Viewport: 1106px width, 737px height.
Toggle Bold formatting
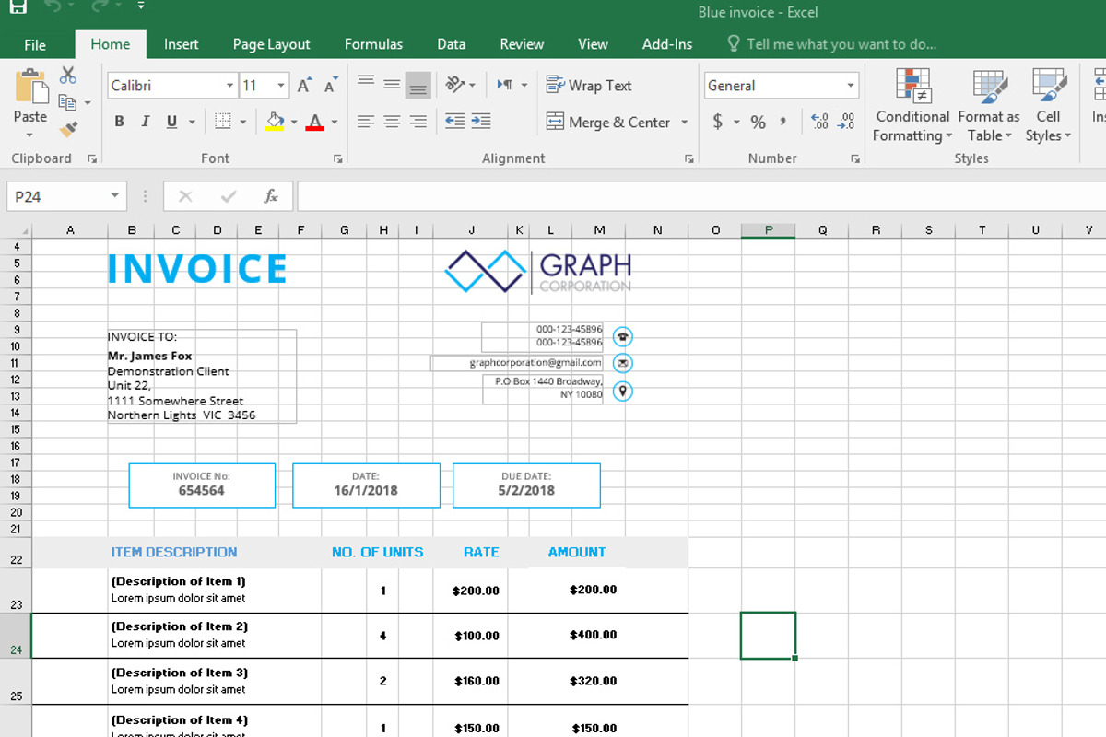pos(119,122)
